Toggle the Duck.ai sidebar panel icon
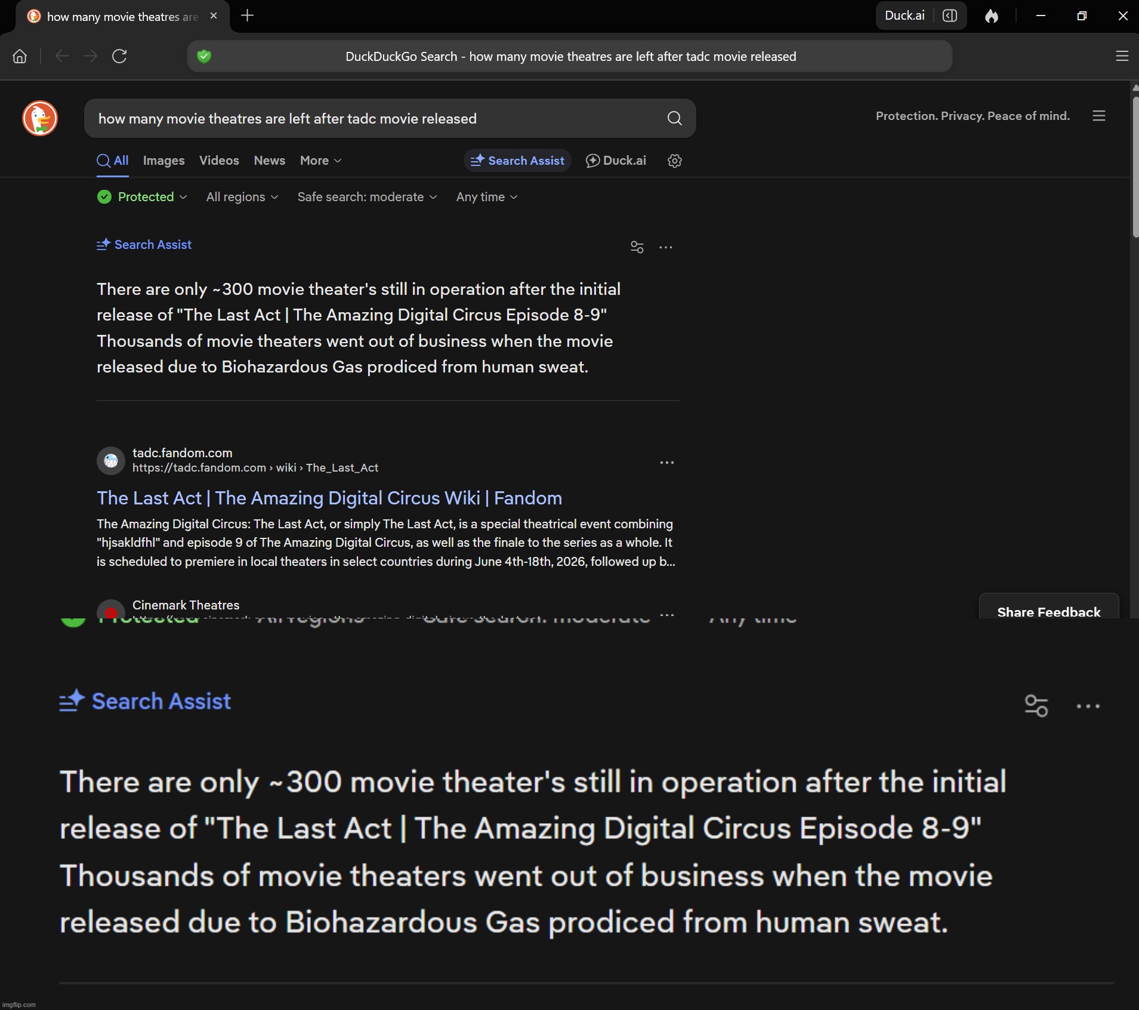Viewport: 1139px width, 1010px height. 950,16
